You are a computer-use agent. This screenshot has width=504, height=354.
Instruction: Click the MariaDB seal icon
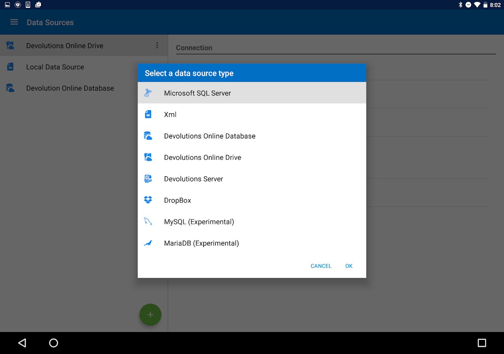pos(148,243)
